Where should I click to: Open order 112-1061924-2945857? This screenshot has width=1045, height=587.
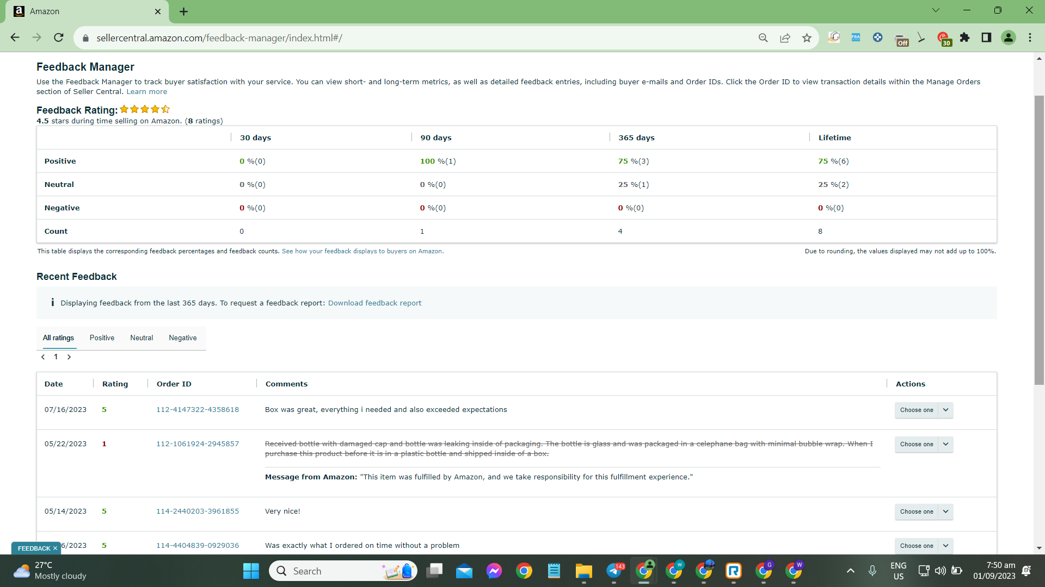198,444
